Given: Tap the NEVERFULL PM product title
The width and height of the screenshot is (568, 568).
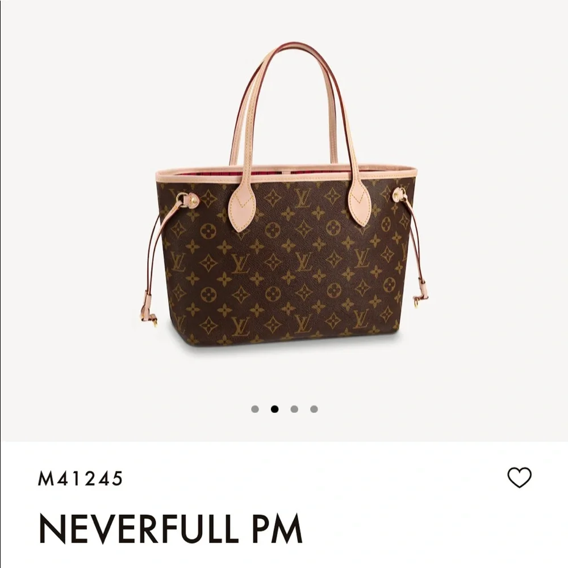Looking at the screenshot, I should point(170,528).
